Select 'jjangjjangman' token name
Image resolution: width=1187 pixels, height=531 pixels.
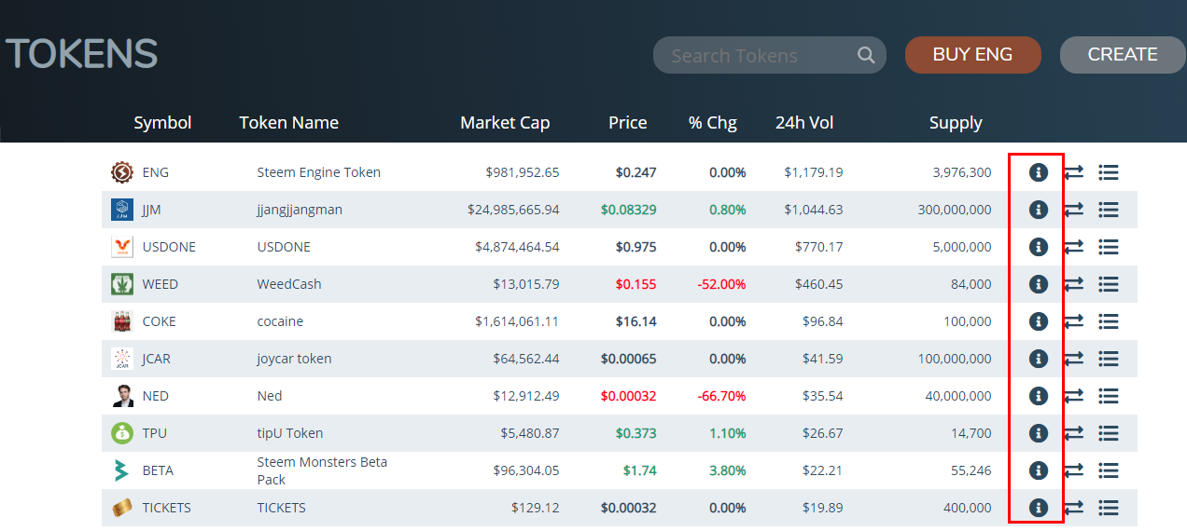[300, 210]
